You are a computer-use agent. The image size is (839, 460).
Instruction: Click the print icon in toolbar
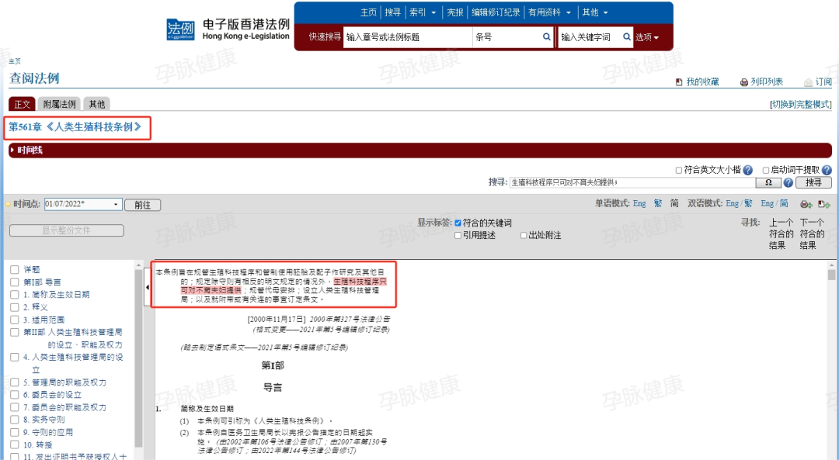click(x=806, y=204)
